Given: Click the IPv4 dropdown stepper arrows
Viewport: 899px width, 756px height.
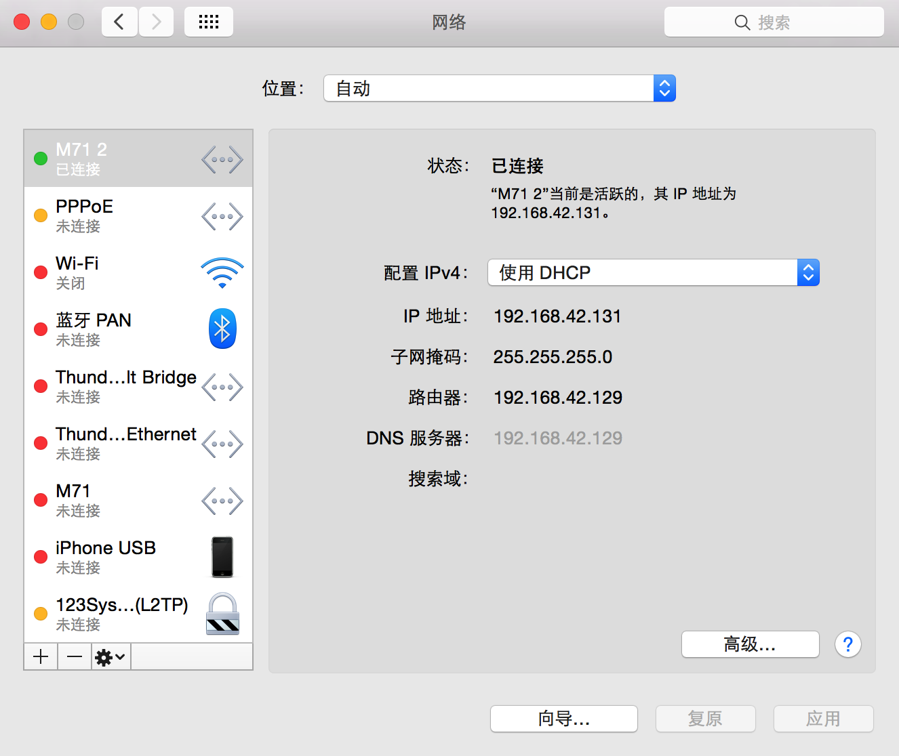Looking at the screenshot, I should 808,272.
